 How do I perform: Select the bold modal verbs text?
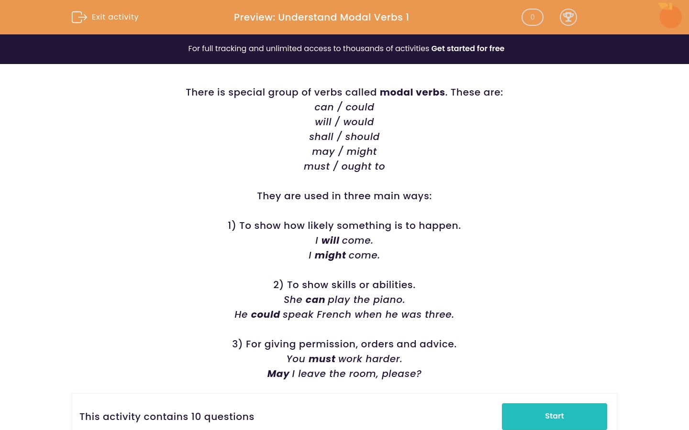412,92
